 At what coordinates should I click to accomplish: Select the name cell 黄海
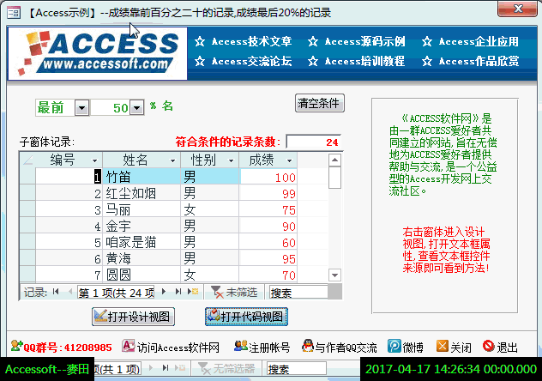(x=142, y=258)
